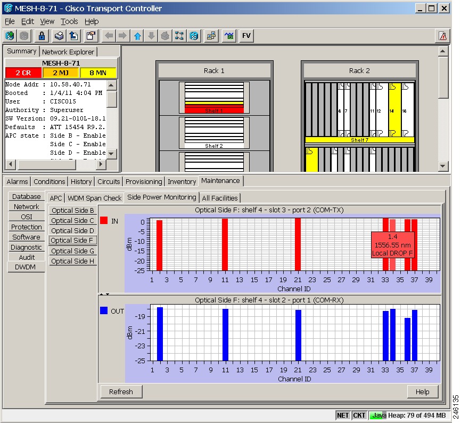This screenshot has height=423, width=461.
Task: Click the red channel 21 bar in IN chart
Action: pos(298,244)
